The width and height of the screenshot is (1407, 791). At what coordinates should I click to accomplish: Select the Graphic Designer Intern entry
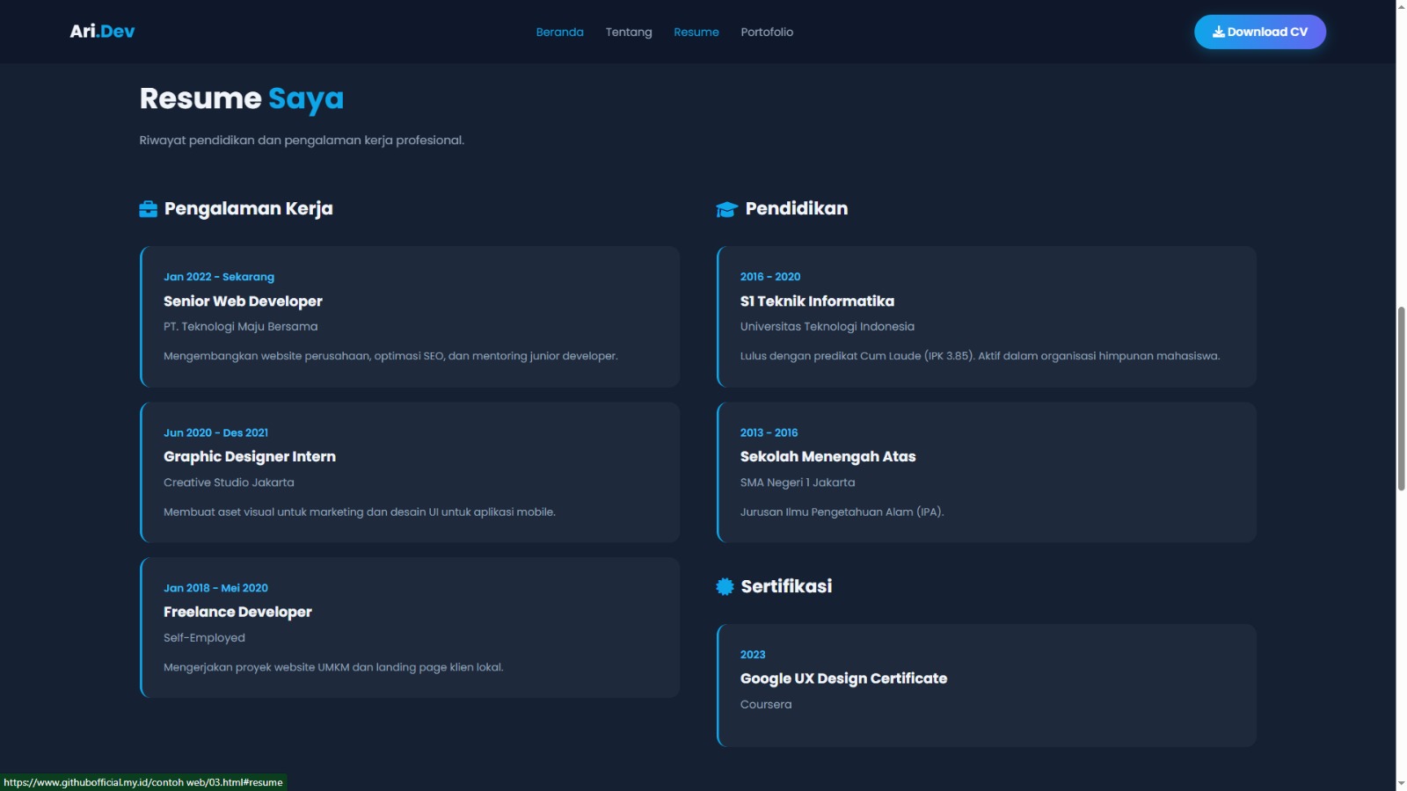[249, 457]
